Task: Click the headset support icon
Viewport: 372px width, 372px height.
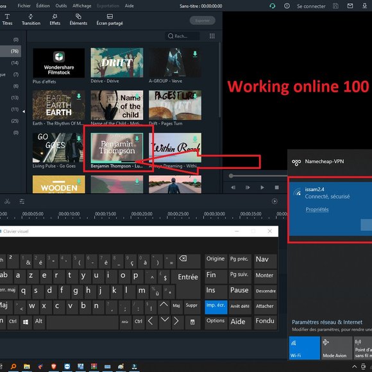Action: tap(273, 6)
